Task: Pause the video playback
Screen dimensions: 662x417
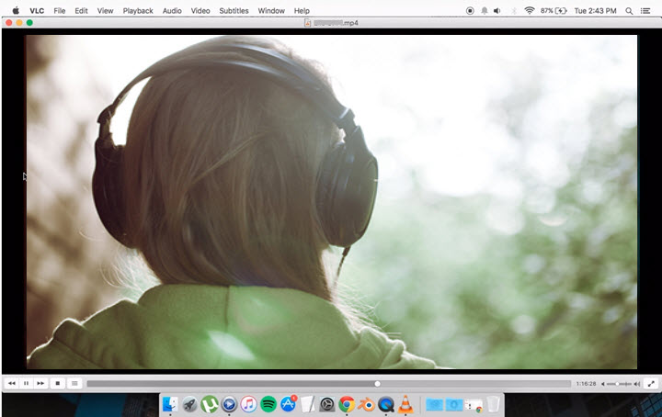Action: click(x=26, y=383)
